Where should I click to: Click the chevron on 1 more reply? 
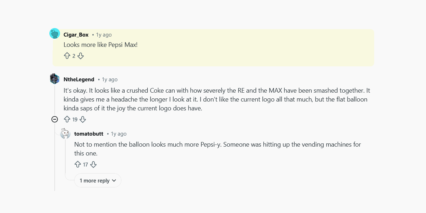point(114,180)
